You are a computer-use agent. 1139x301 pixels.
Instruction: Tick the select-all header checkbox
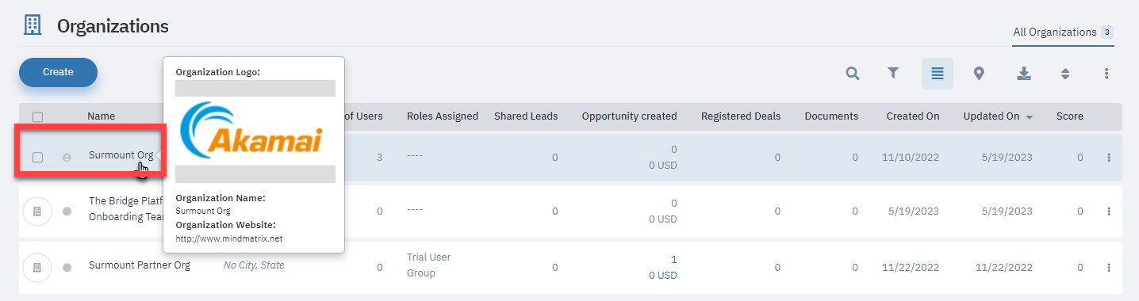pos(37,116)
